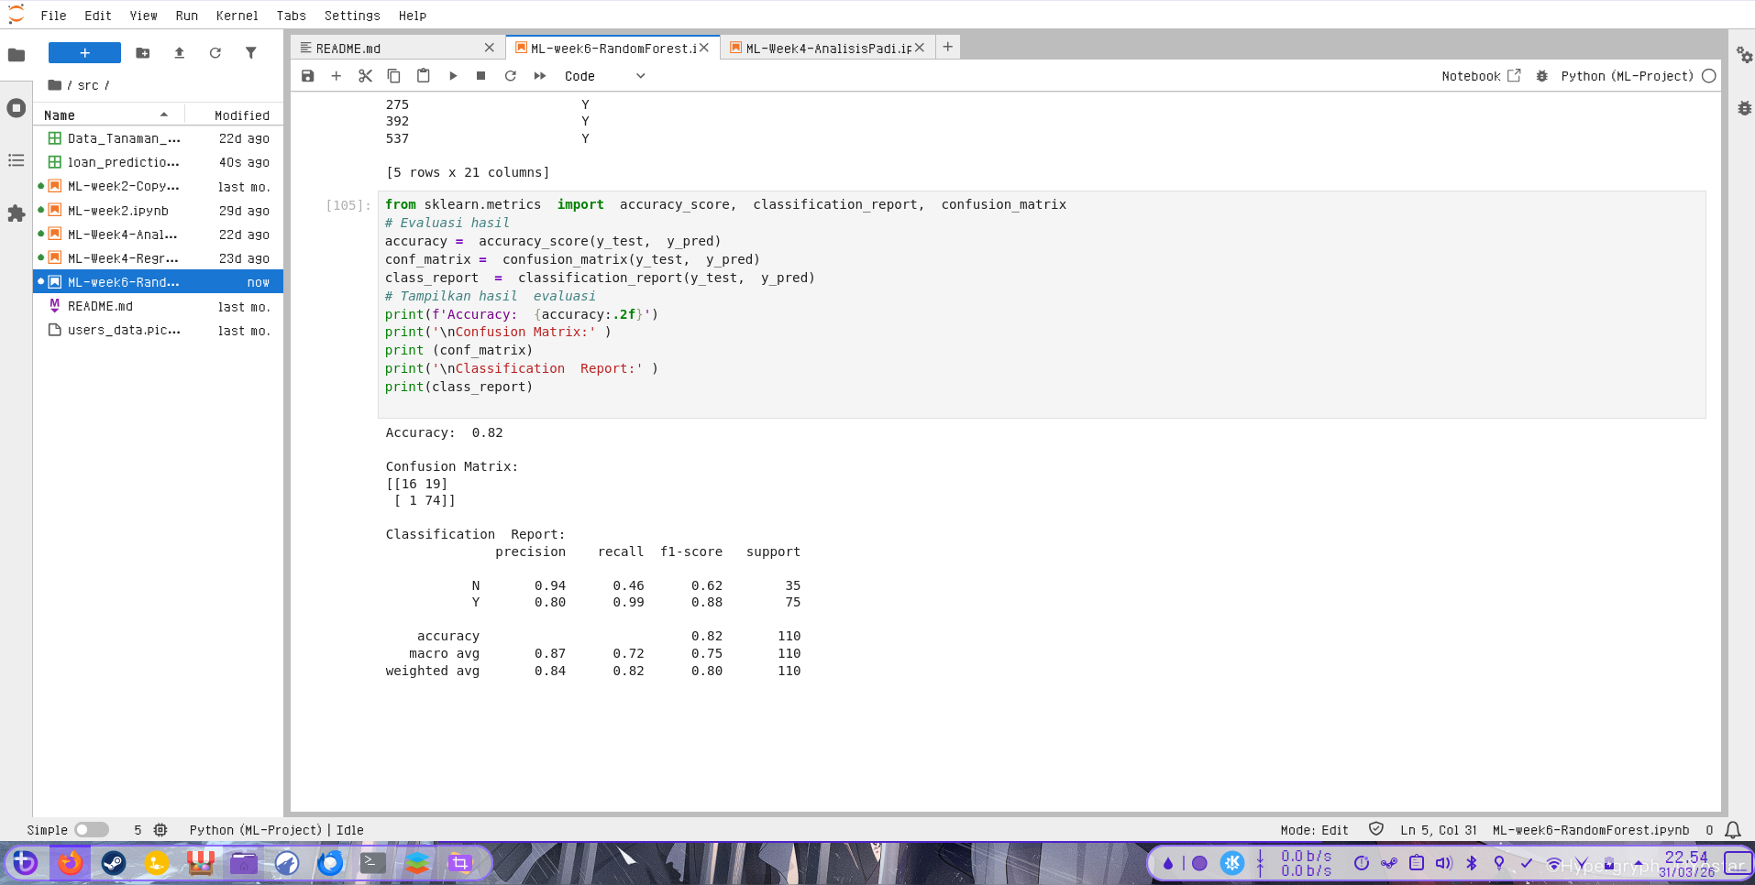The image size is (1755, 885).
Task: Launch Firefox from the taskbar
Action: click(x=70, y=863)
